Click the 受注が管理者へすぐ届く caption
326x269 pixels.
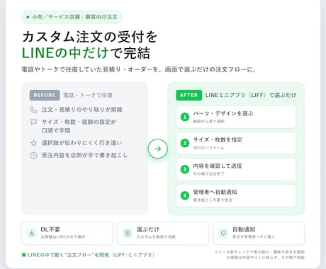coord(254,236)
